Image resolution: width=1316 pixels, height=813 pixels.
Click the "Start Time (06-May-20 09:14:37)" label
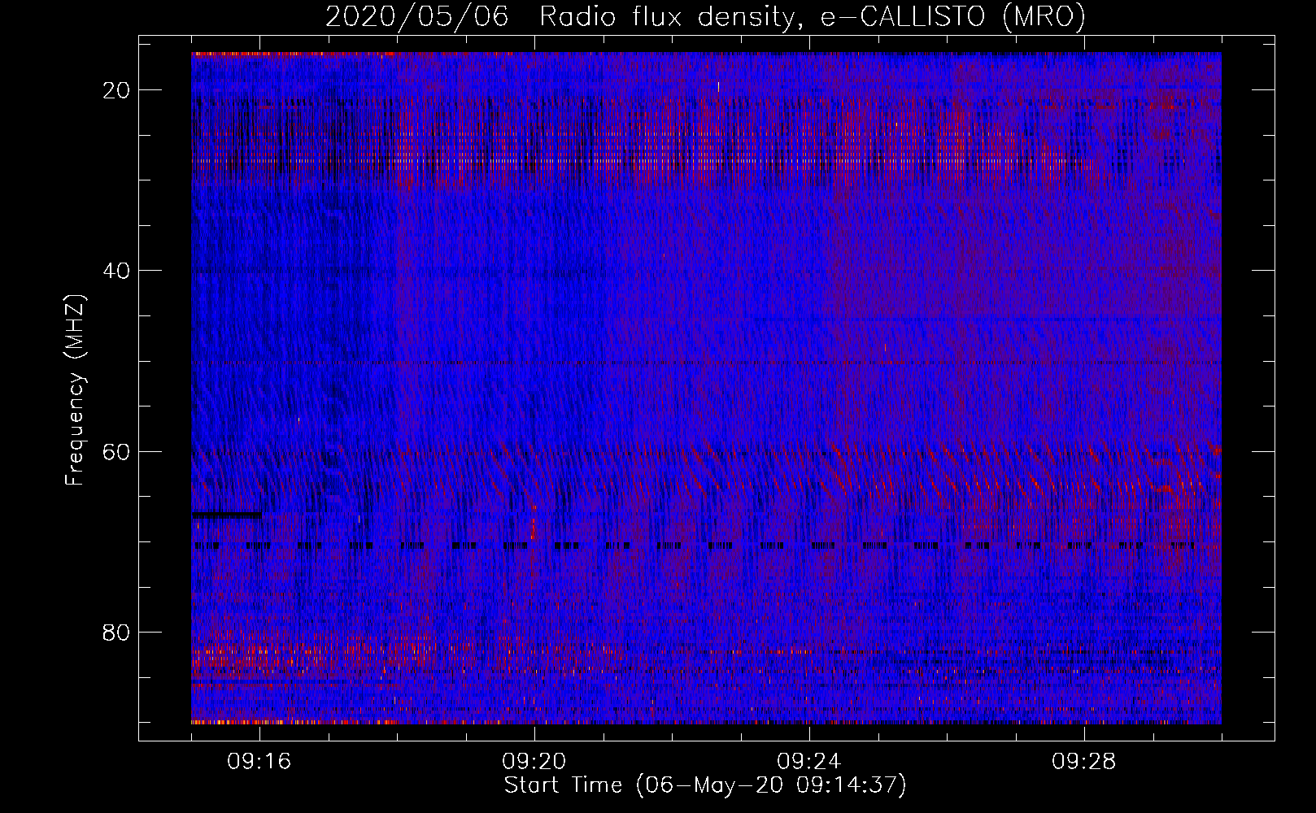point(705,785)
